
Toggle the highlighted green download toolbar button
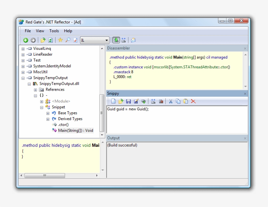click(x=116, y=40)
